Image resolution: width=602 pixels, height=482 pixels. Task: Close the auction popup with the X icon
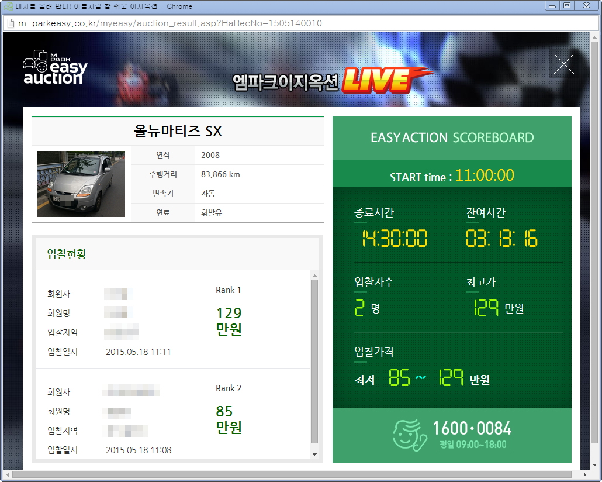point(563,64)
